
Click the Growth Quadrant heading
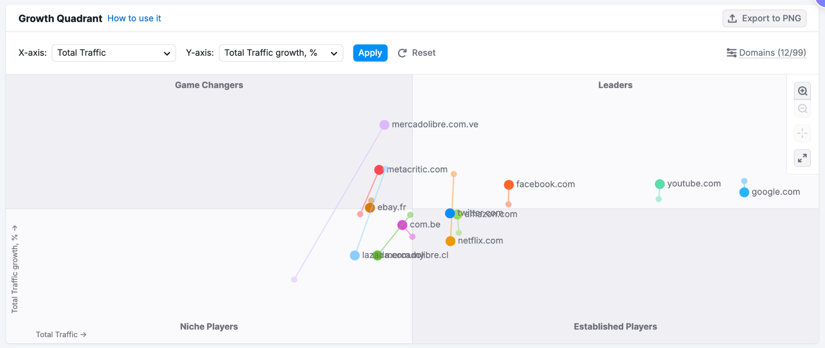(60, 18)
